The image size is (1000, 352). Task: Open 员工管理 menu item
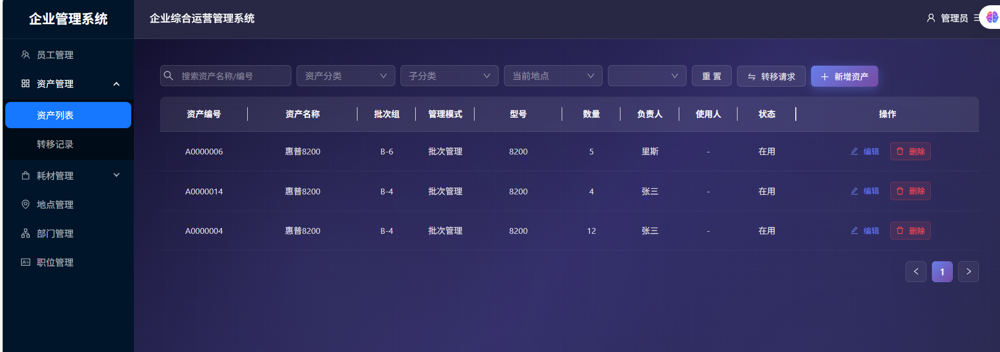pos(68,55)
